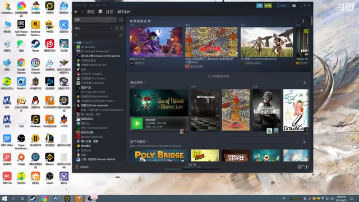Screen dimensions: 359x202
Task: Open Epic Games Launcher desktop shortcut
Action: tap(21, 28)
